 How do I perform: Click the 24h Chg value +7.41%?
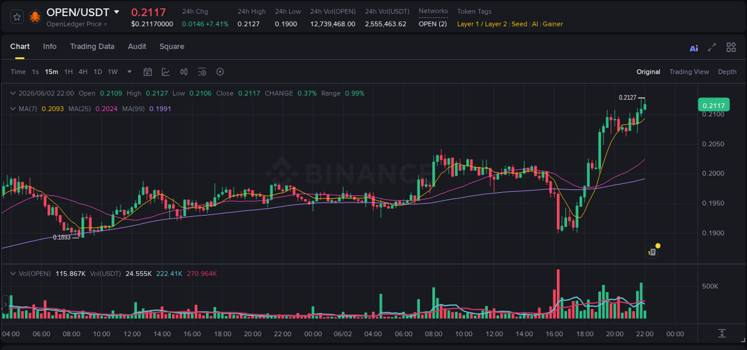[x=217, y=24]
